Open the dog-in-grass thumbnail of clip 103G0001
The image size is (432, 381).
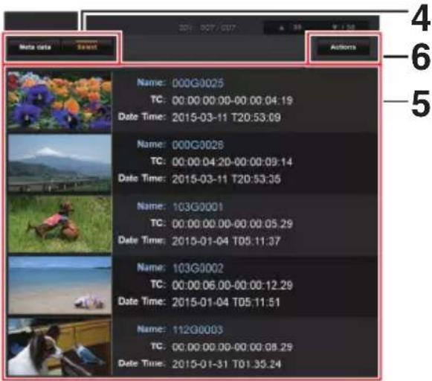(59, 225)
